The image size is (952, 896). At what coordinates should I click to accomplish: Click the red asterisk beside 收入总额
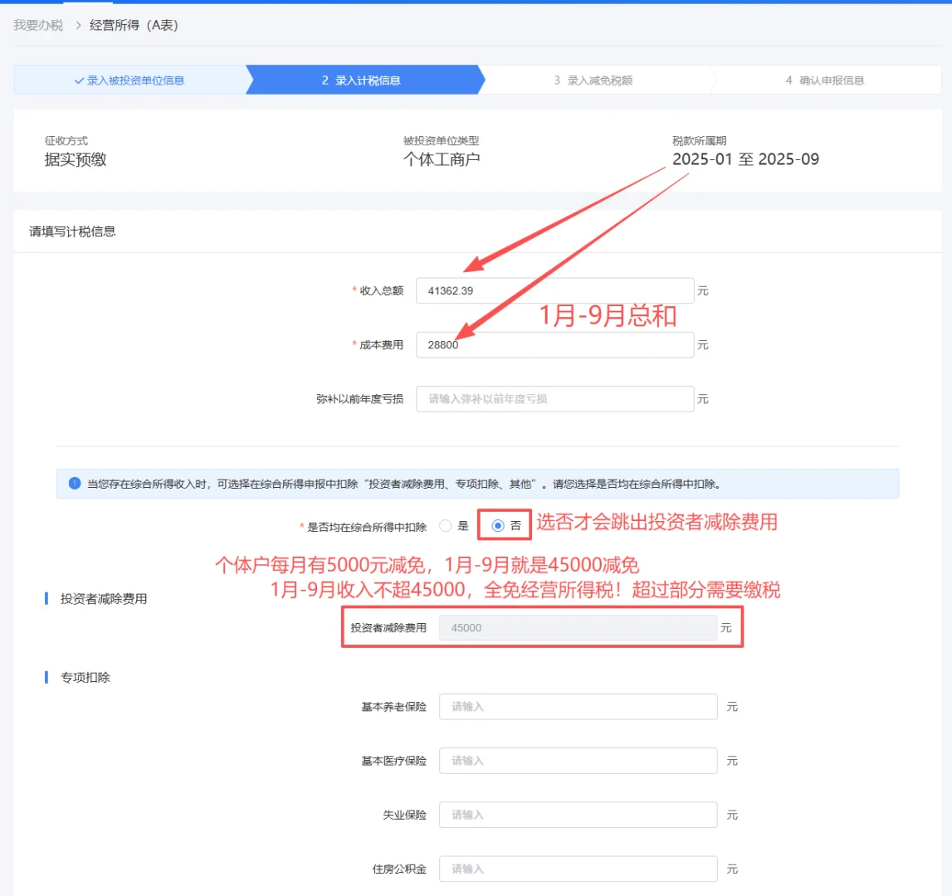355,290
